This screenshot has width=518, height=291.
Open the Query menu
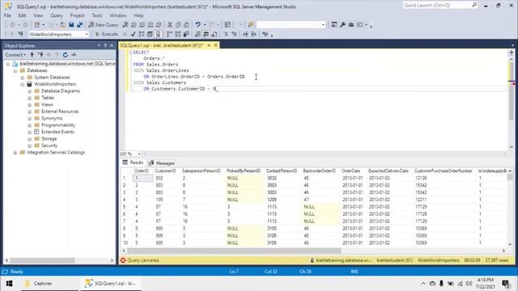tap(57, 15)
